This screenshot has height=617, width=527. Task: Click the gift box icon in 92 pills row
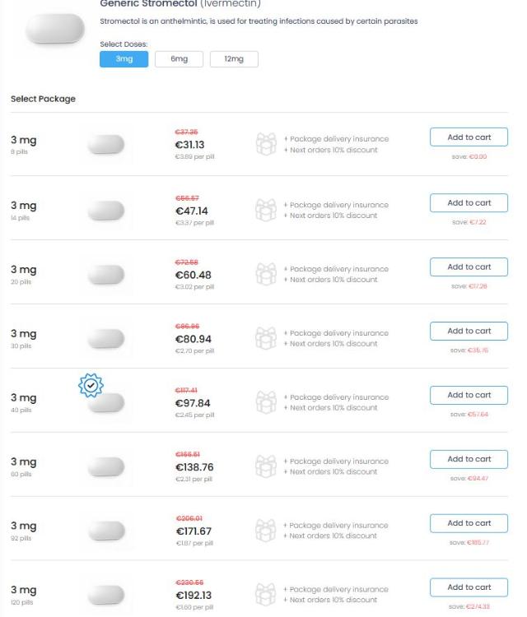[268, 530]
